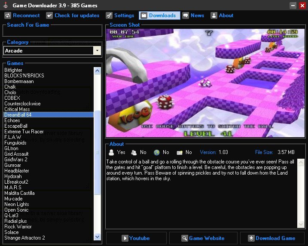
Task: Click the globe online-play icon
Action: click(x=156, y=153)
